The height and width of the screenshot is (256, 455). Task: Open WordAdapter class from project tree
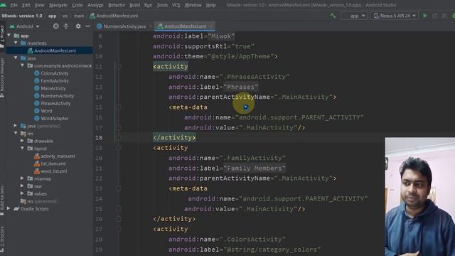coord(55,119)
